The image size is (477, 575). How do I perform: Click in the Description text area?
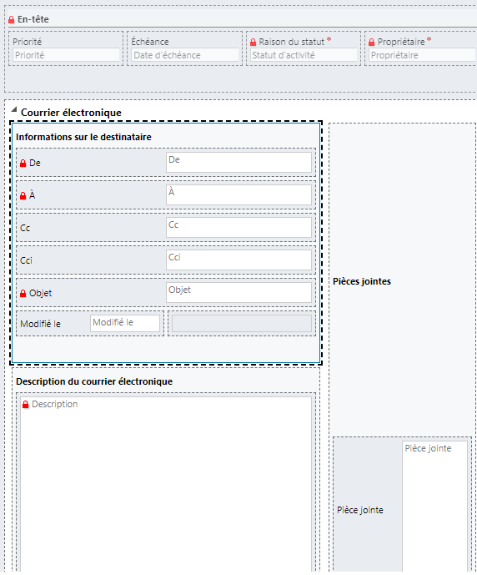(166, 484)
